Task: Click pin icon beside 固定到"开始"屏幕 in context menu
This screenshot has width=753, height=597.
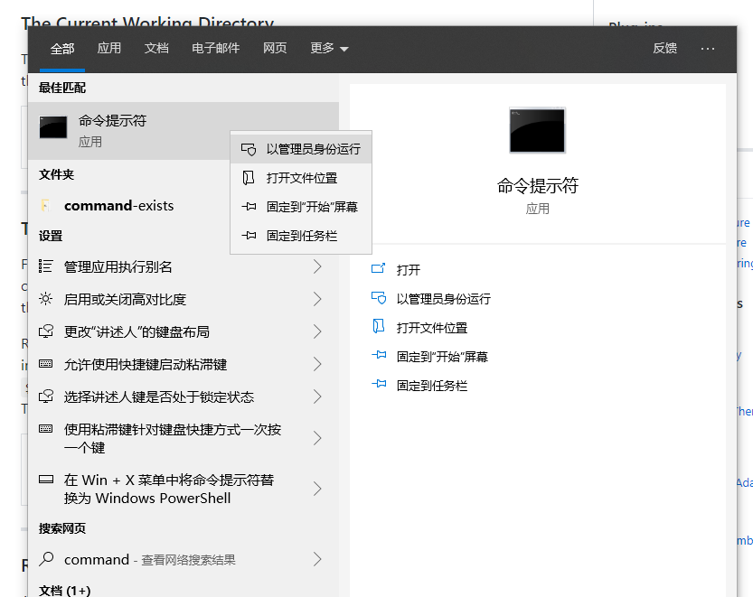Action: pyautogui.click(x=249, y=207)
